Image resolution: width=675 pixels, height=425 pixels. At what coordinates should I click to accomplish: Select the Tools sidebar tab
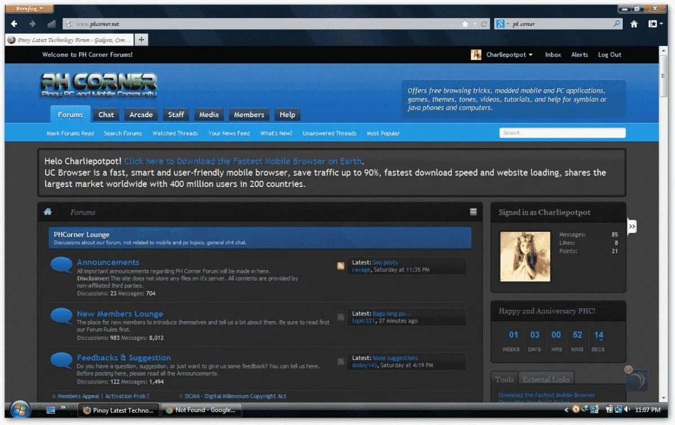tap(505, 379)
